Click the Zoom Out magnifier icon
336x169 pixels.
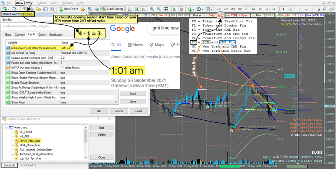coord(159,9)
